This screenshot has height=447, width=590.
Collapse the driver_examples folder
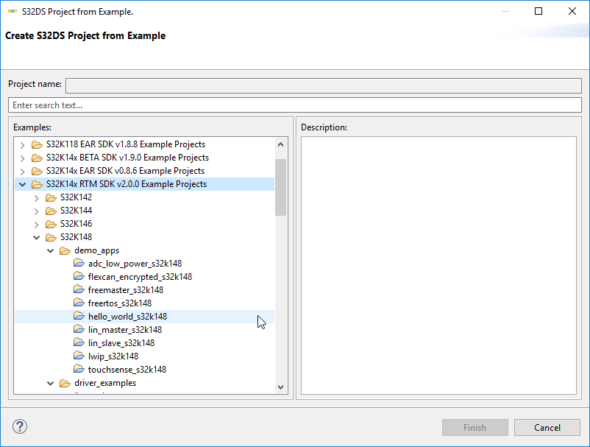point(51,384)
